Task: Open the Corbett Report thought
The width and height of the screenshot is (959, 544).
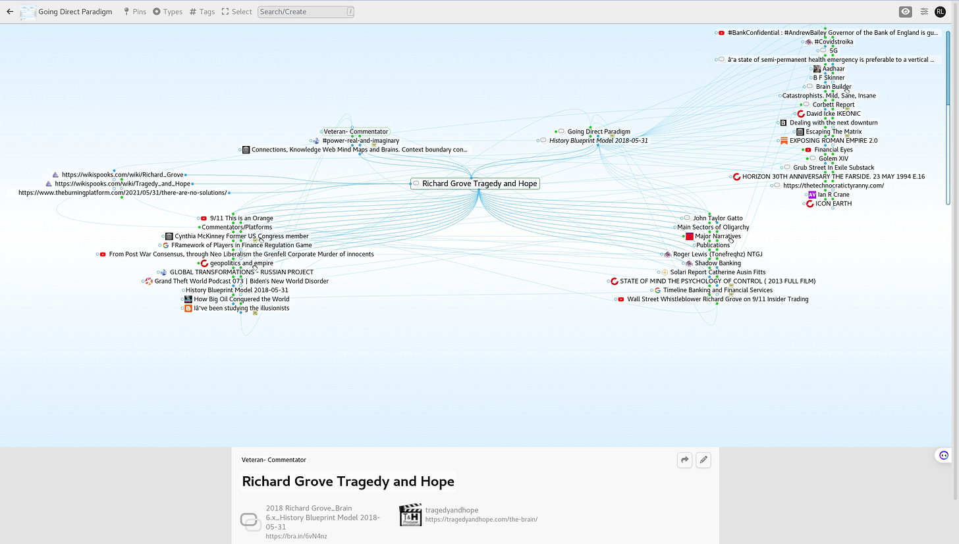Action: [833, 105]
